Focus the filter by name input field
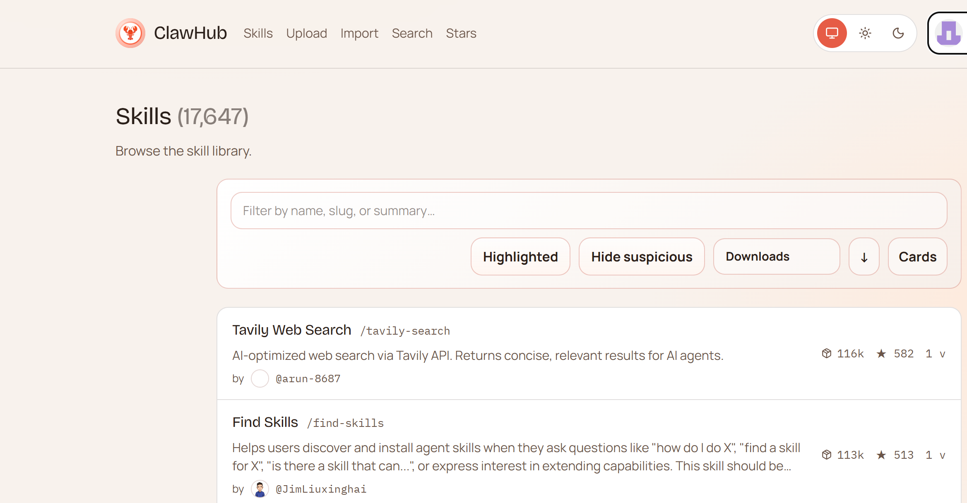Viewport: 967px width, 503px height. coord(589,211)
